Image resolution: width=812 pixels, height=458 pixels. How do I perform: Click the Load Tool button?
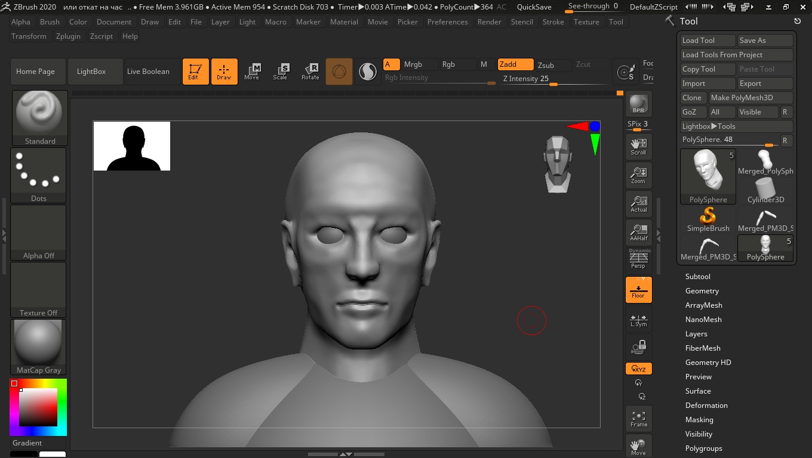pos(708,41)
